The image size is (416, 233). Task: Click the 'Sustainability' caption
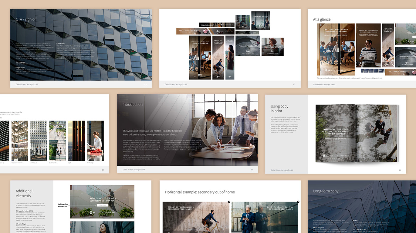53,163
